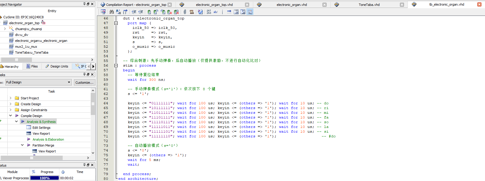Viewport: 485px width, 181px height.
Task: Expand the Assign Constraints task
Action: point(11,110)
